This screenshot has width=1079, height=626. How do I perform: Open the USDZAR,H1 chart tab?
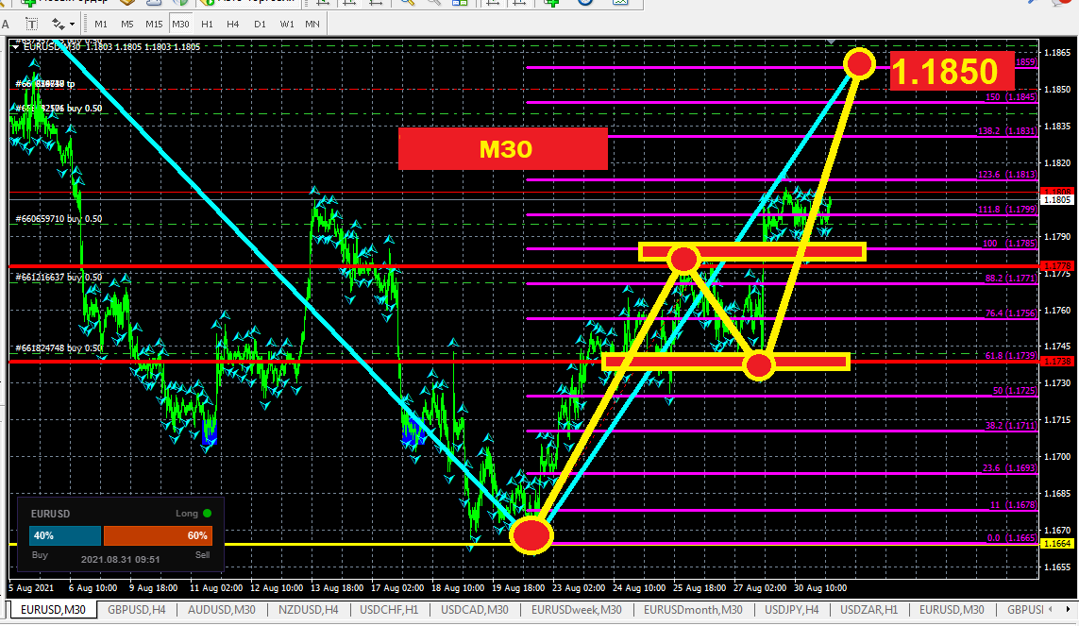[x=869, y=610]
